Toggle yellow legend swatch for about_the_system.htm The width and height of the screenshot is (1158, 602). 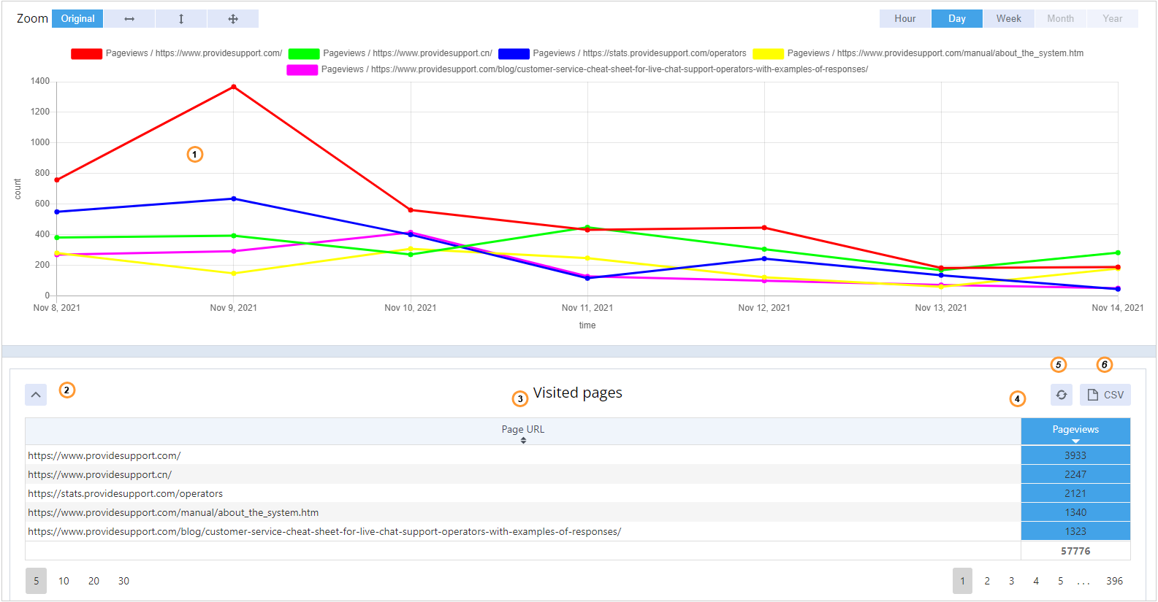coord(769,54)
